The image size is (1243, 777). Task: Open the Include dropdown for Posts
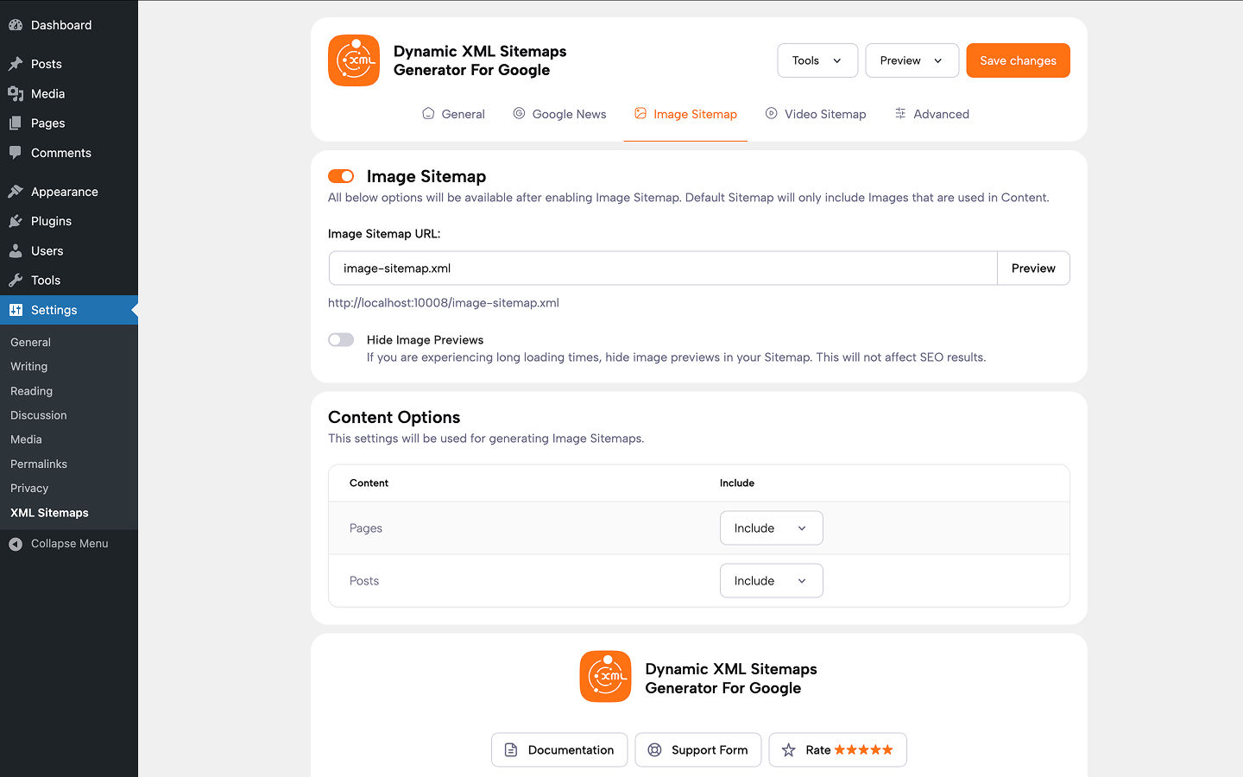point(771,580)
